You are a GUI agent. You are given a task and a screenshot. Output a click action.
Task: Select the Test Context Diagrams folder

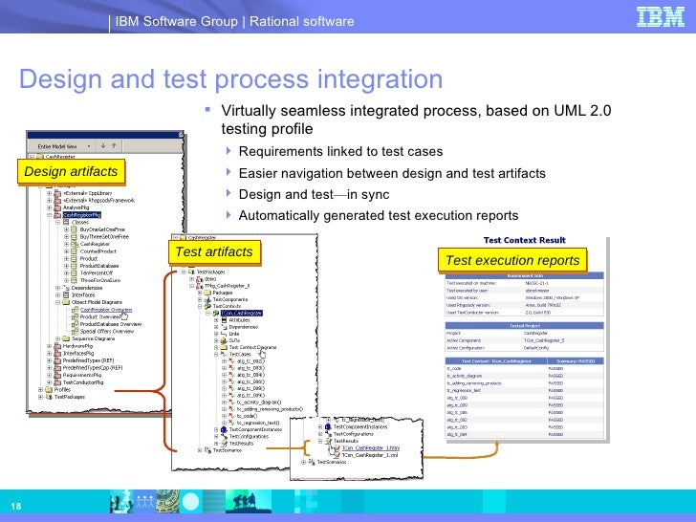pos(252,347)
